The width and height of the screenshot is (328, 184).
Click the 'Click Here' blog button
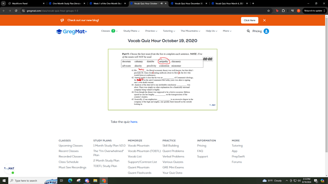(x=250, y=20)
